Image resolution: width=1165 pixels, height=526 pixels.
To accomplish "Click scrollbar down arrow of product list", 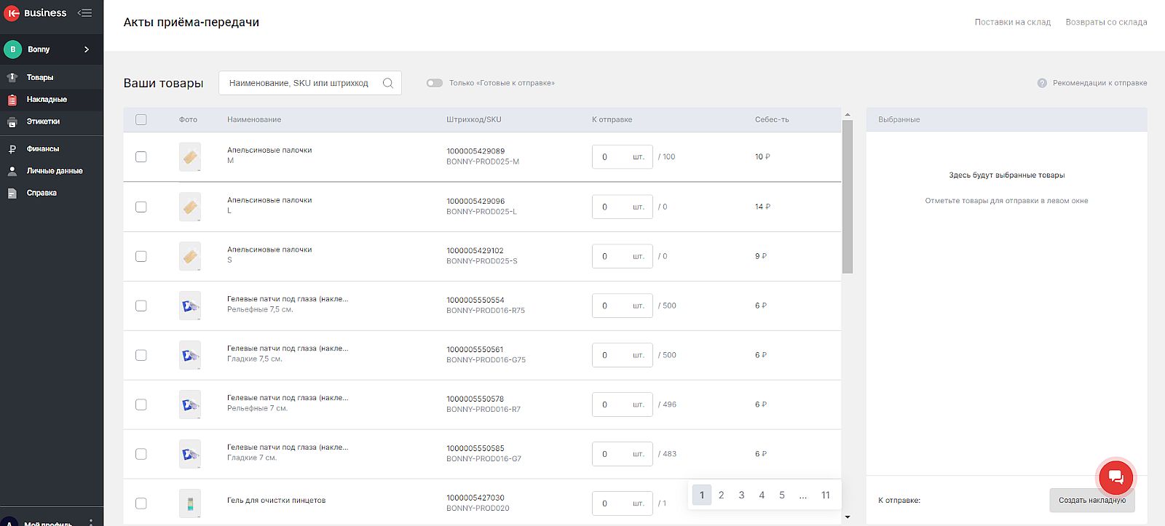I will coord(847,517).
